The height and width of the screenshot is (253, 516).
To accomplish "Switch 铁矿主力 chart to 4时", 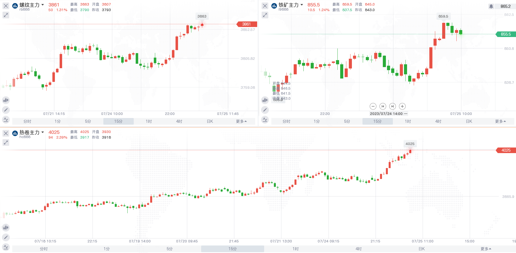I will pyautogui.click(x=438, y=121).
